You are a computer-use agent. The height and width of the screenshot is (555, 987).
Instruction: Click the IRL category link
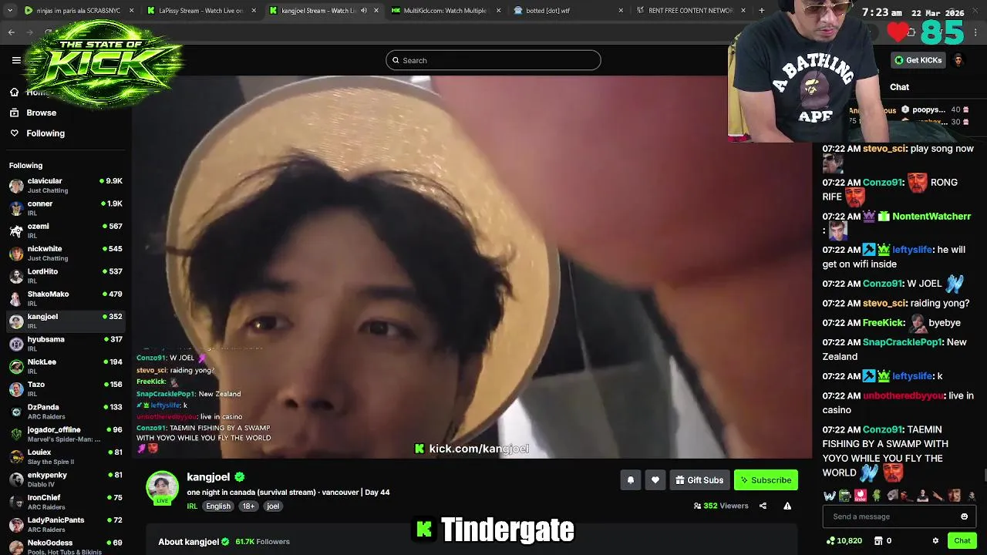pyautogui.click(x=192, y=506)
